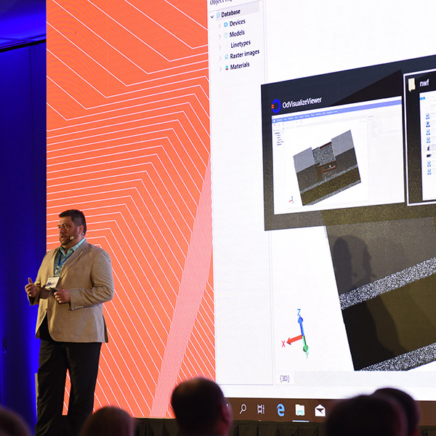Expand the Models node
The height and width of the screenshot is (436, 436).
click(220, 36)
